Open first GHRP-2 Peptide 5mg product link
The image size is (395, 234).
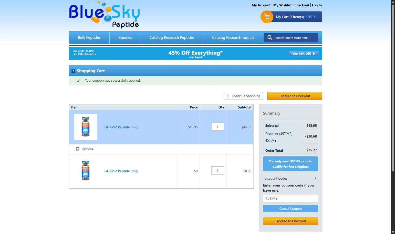point(121,127)
